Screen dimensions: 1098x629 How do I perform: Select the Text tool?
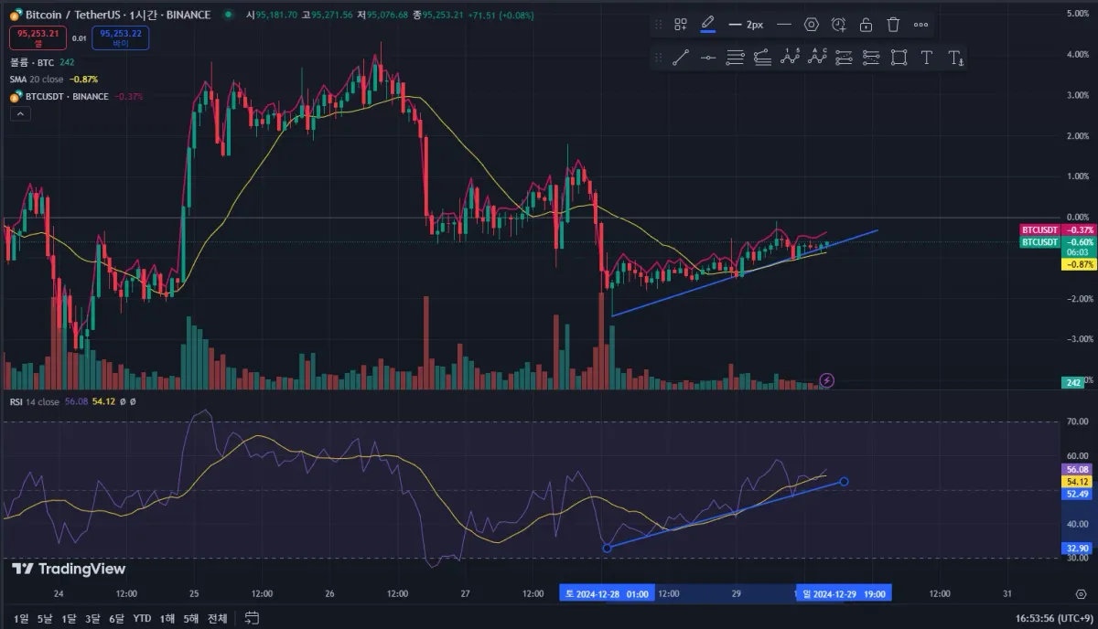click(x=926, y=58)
